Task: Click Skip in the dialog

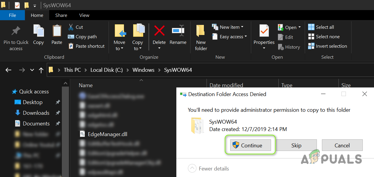Action: click(x=296, y=145)
